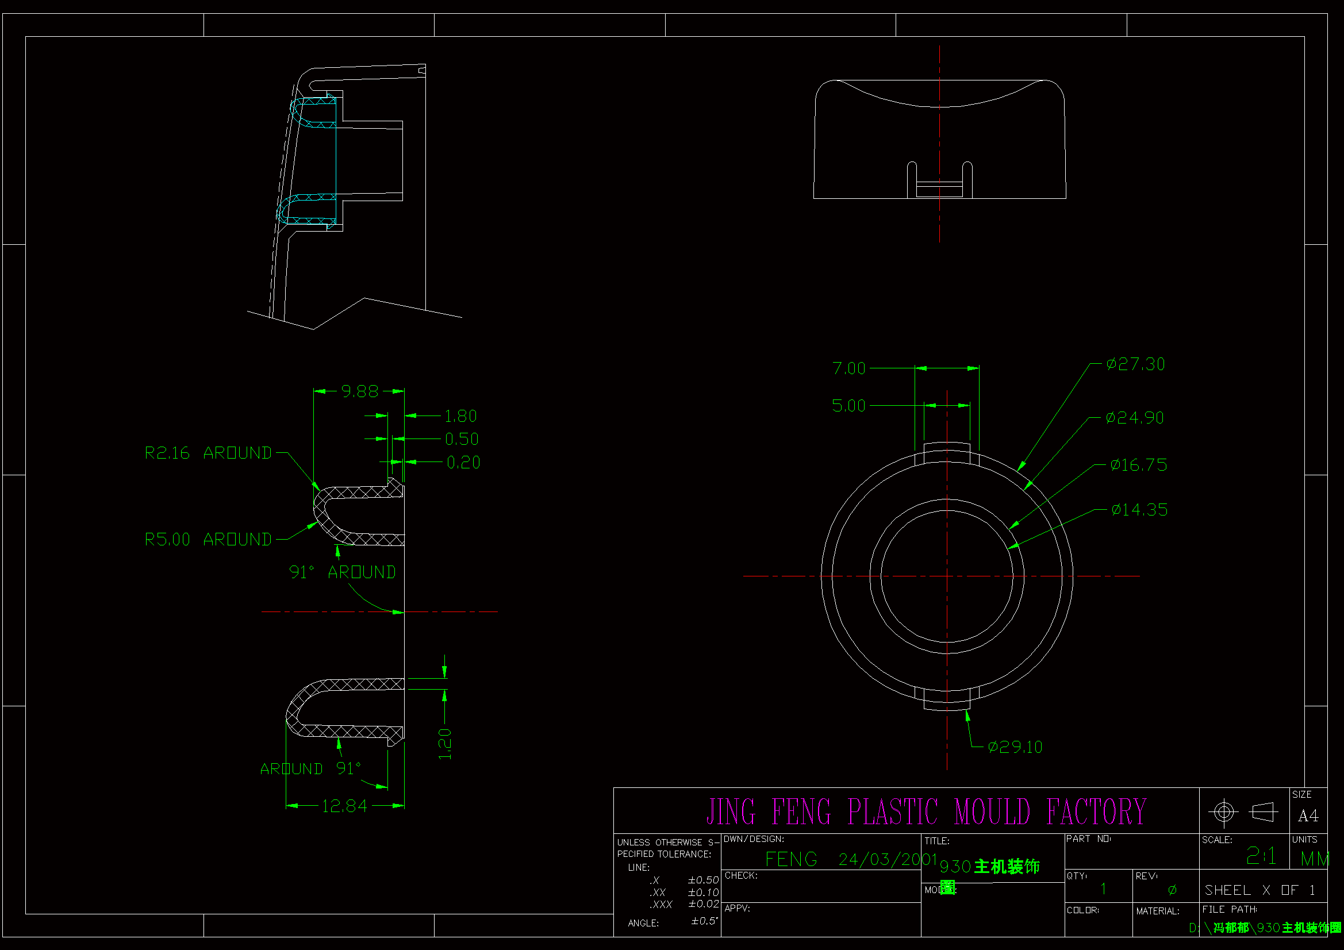The height and width of the screenshot is (950, 1344).
Task: Click the 0.50 dimension text
Action: [x=461, y=439]
